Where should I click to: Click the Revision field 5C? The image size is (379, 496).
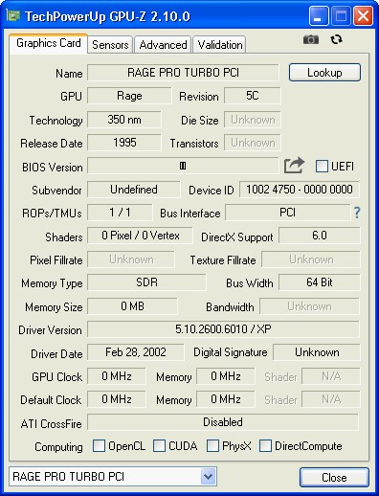point(253,96)
